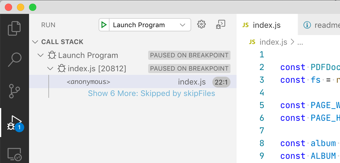Collapse the CALL STACK section
Image resolution: width=340 pixels, height=163 pixels.
35,42
